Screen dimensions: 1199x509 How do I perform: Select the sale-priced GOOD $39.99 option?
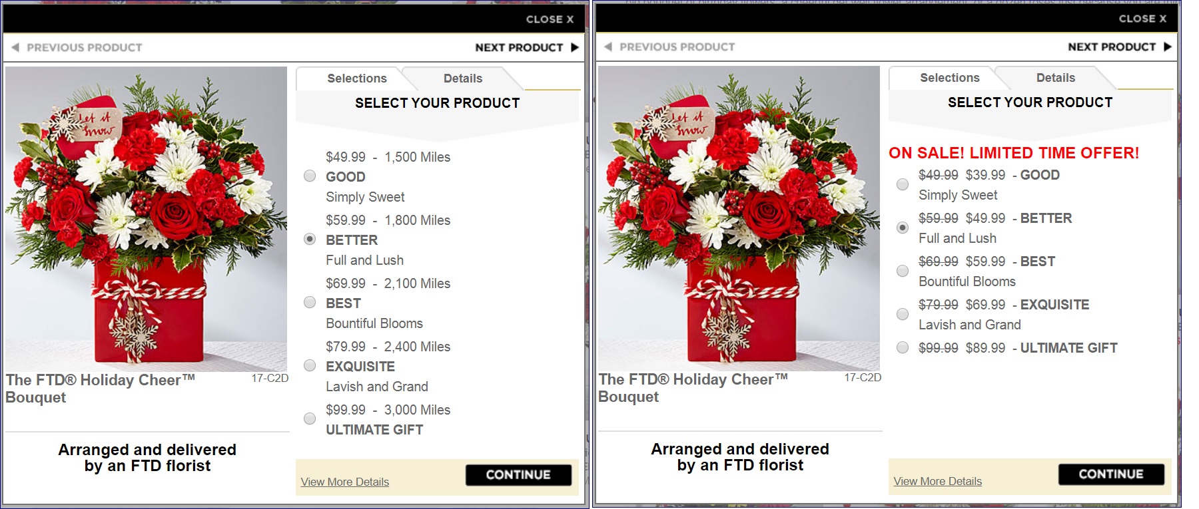[903, 184]
